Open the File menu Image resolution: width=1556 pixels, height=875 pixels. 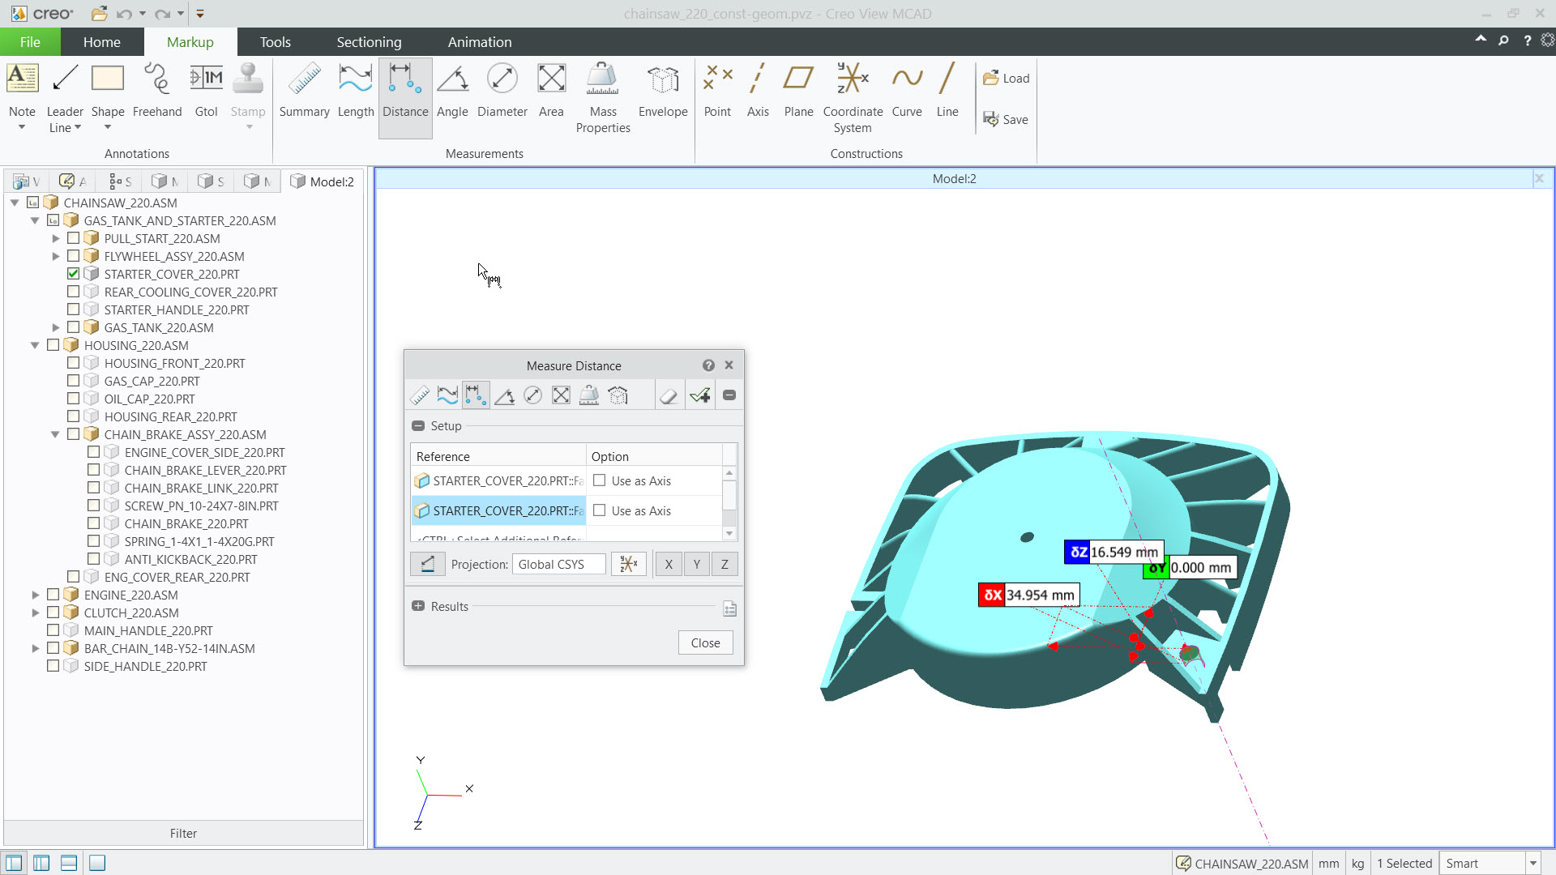point(30,42)
